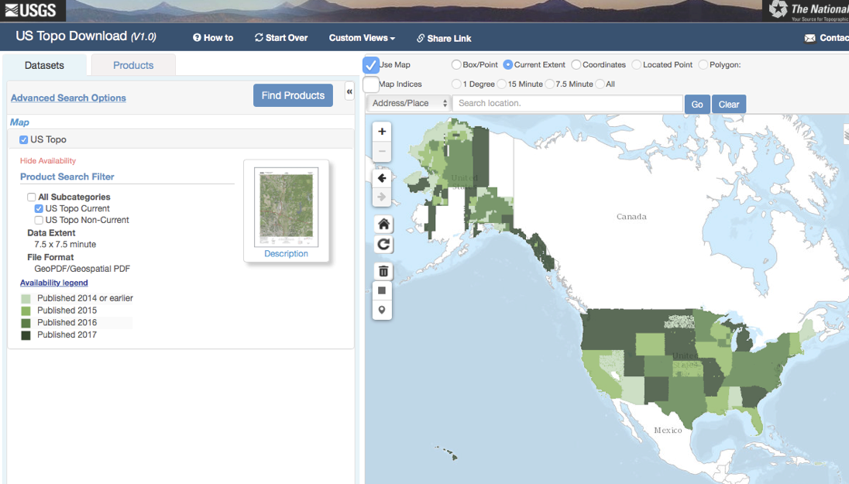
Task: Click Share Link in the header
Action: pos(444,39)
